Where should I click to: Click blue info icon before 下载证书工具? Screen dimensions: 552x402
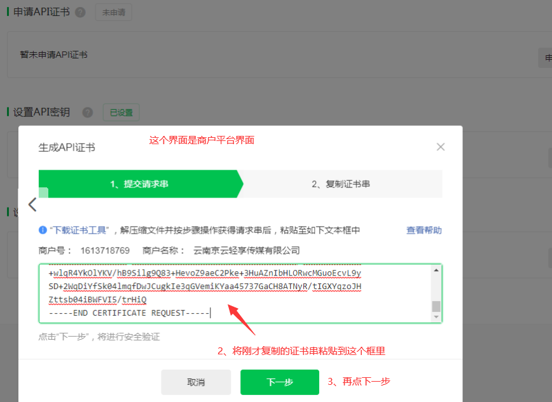tap(43, 230)
